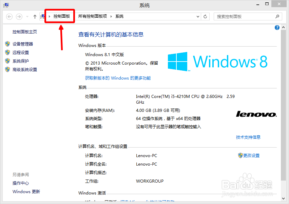The image size is (289, 204).
Task: Click the Forward navigation arrow
Action: coord(19,17)
